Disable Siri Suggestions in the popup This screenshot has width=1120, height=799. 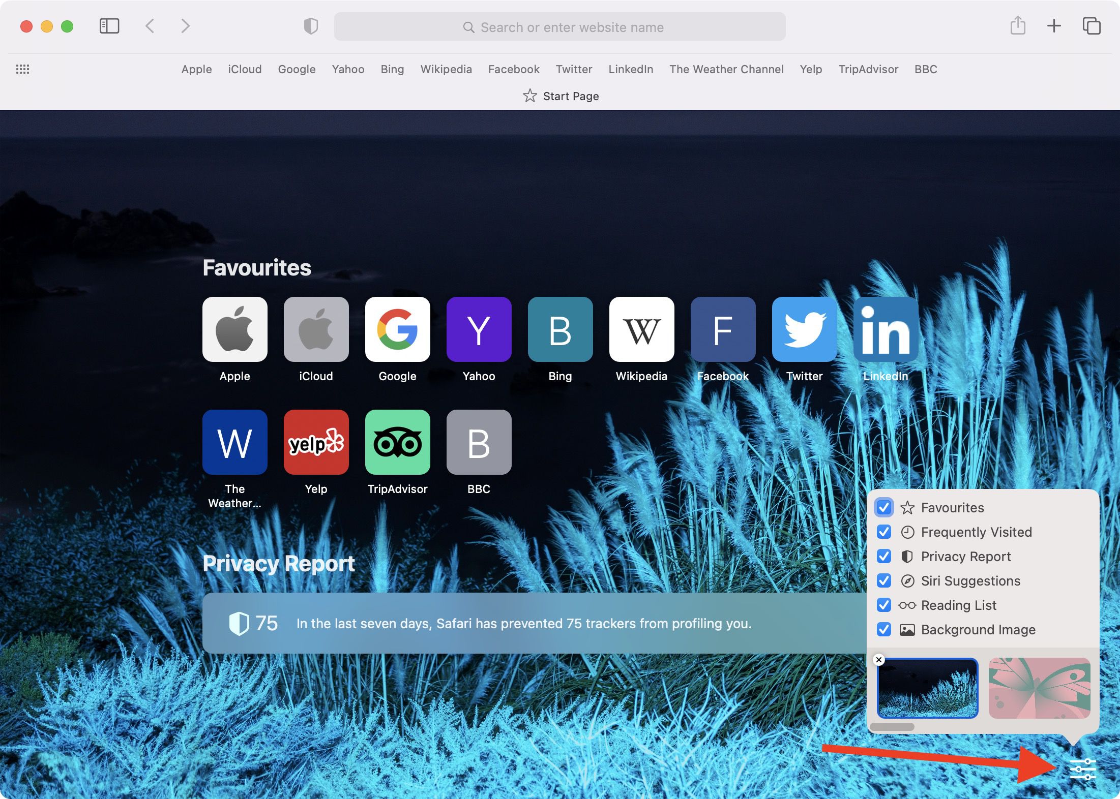click(x=883, y=581)
